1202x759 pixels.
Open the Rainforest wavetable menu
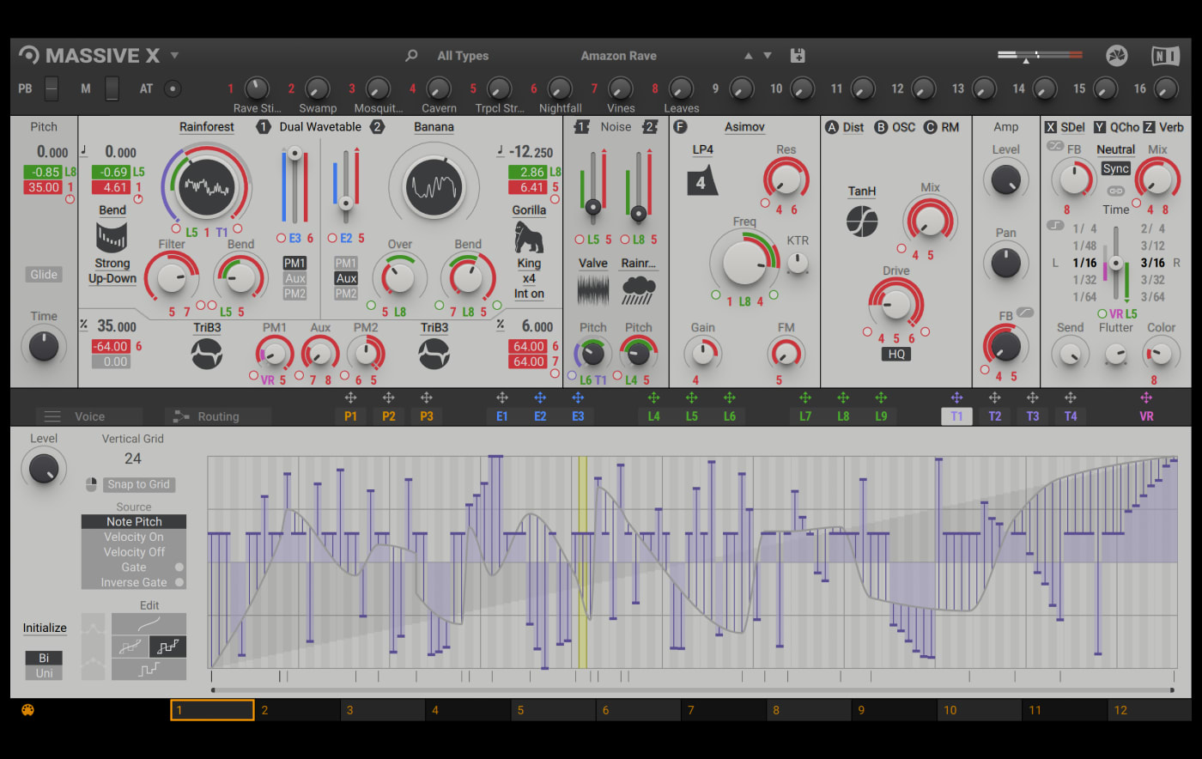click(206, 127)
